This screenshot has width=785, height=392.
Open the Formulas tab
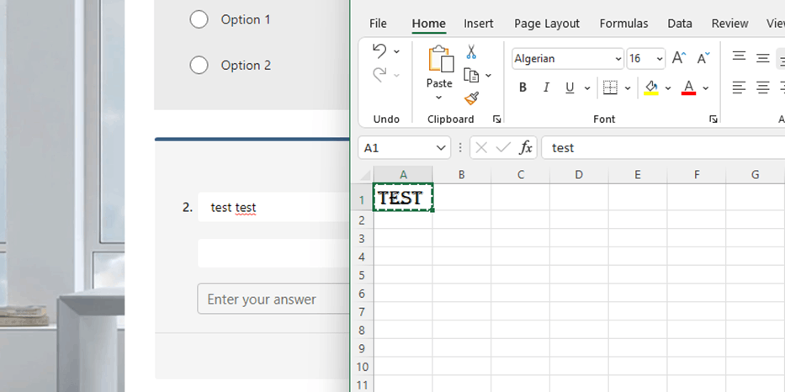623,24
